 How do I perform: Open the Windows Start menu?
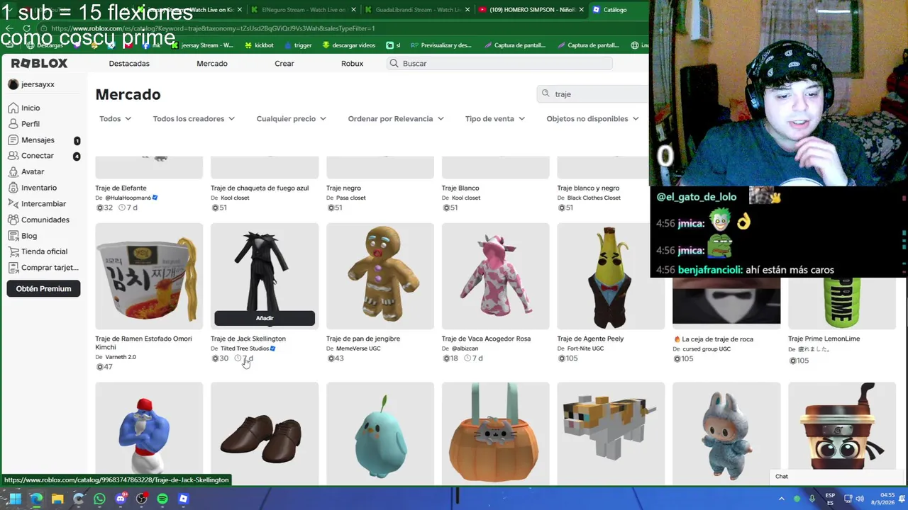(x=15, y=499)
